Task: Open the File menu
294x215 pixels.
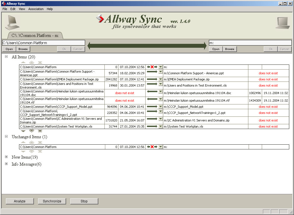Action: [x=5, y=9]
